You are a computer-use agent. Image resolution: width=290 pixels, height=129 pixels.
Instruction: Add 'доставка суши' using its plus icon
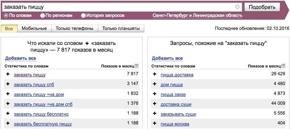click(x=155, y=104)
